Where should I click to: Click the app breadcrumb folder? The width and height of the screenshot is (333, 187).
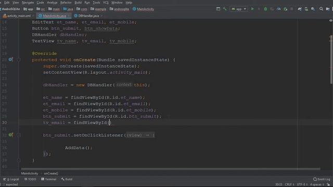pyautogui.click(x=29, y=9)
